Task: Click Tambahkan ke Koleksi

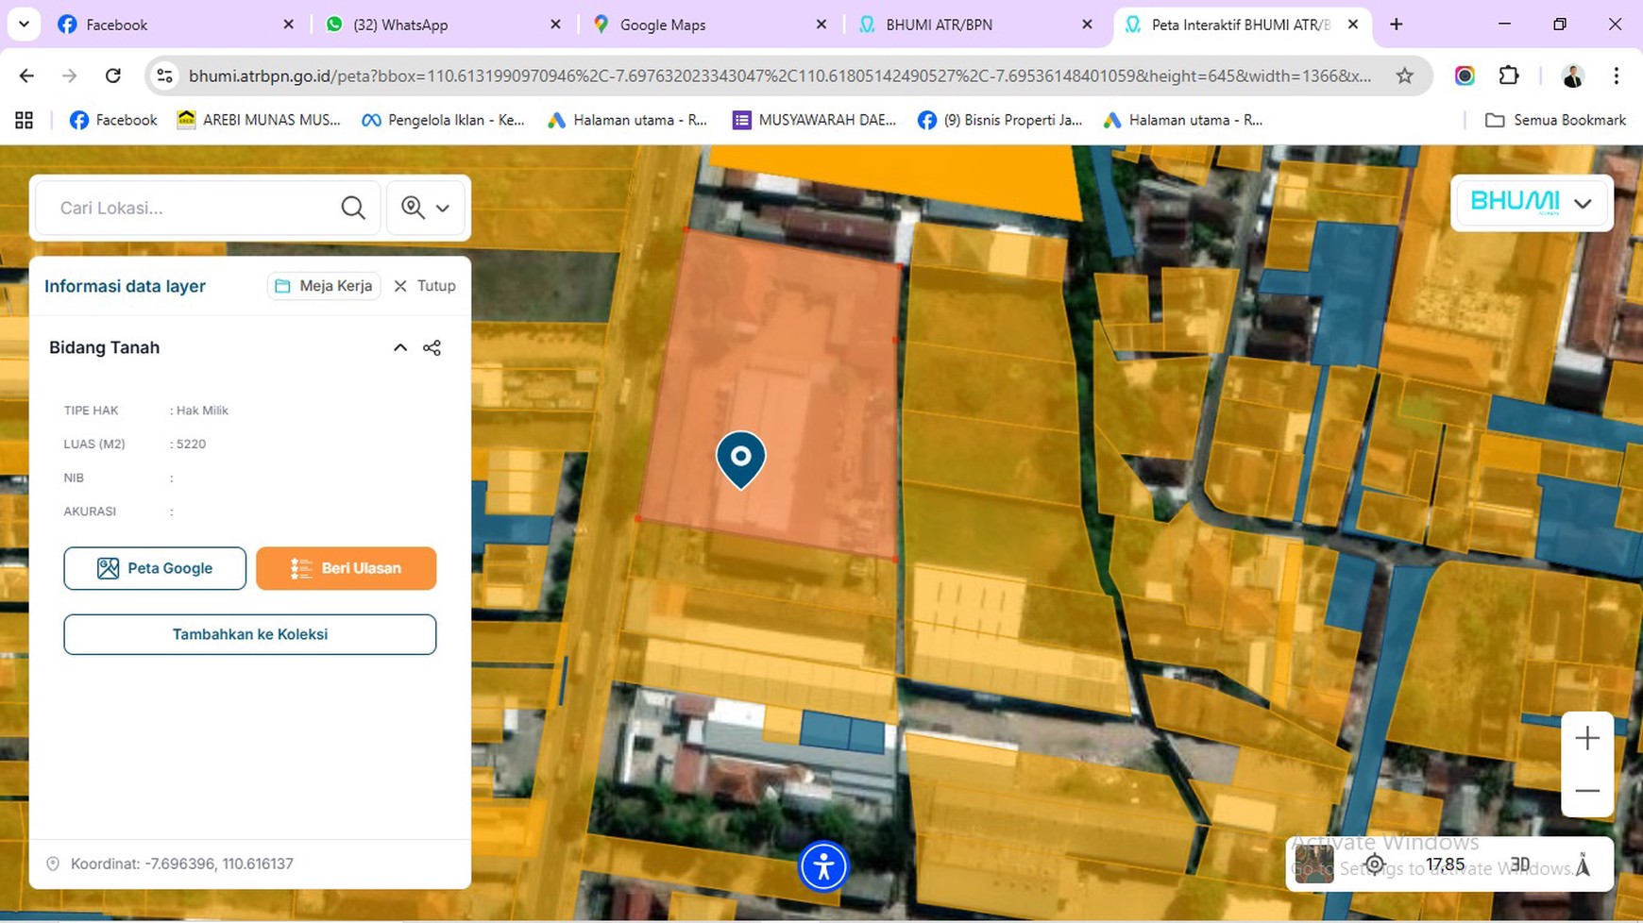Action: click(249, 634)
